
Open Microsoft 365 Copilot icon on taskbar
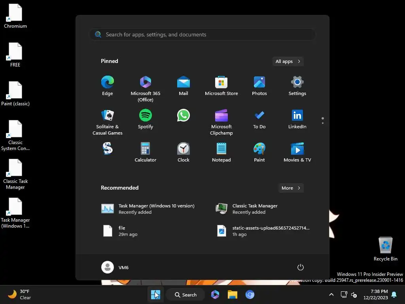(x=215, y=294)
